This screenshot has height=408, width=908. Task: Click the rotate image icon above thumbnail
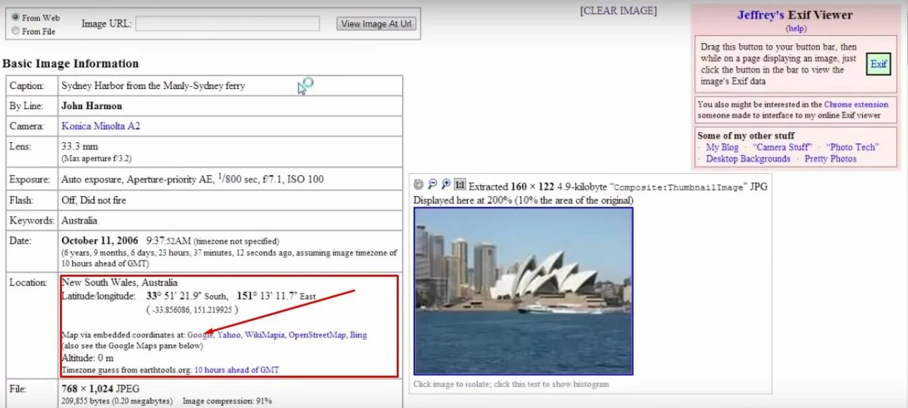(x=418, y=184)
